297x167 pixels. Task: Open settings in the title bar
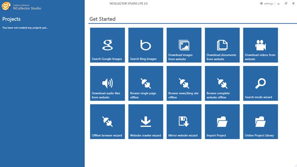pos(266,3)
